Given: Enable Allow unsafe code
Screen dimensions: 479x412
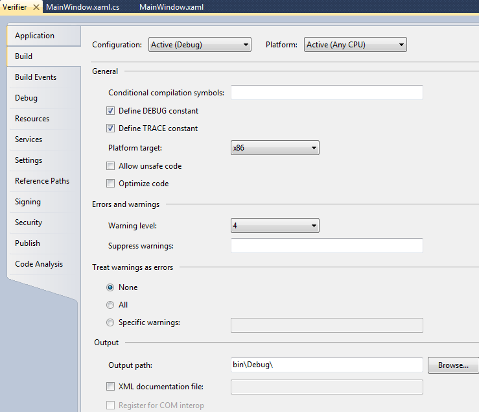Looking at the screenshot, I should (x=111, y=166).
